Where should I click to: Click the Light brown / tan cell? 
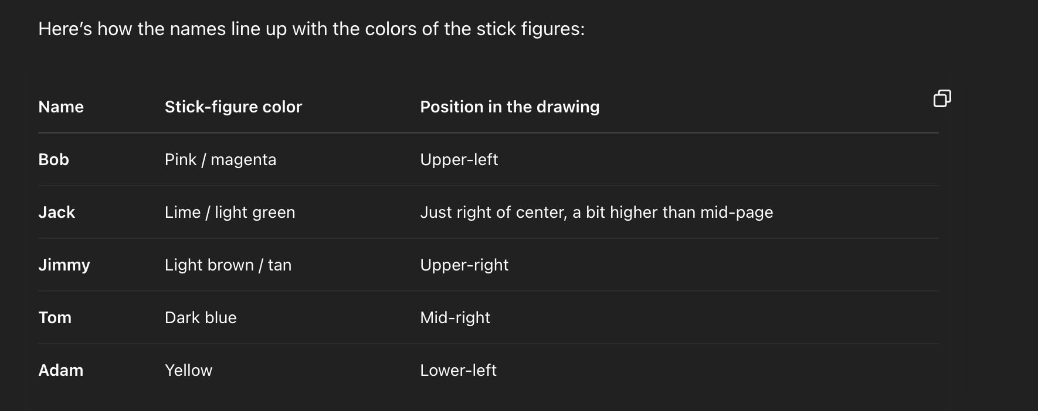228,265
